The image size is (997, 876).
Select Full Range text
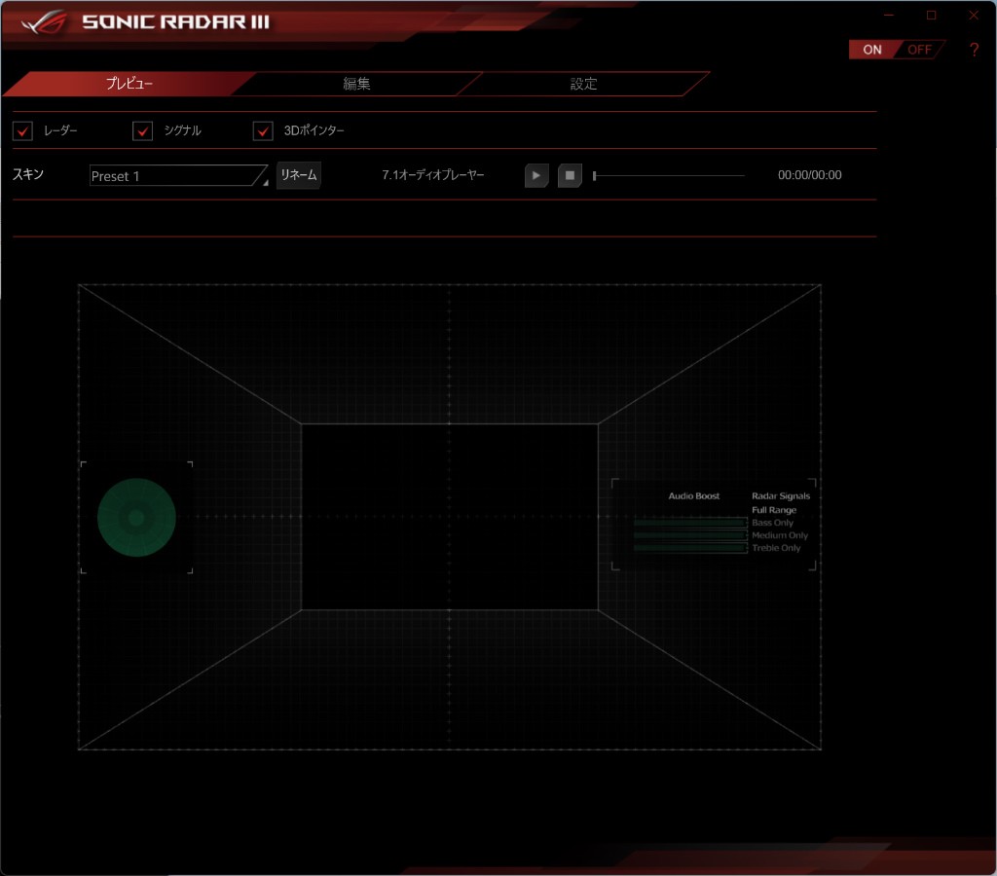pyautogui.click(x=774, y=510)
